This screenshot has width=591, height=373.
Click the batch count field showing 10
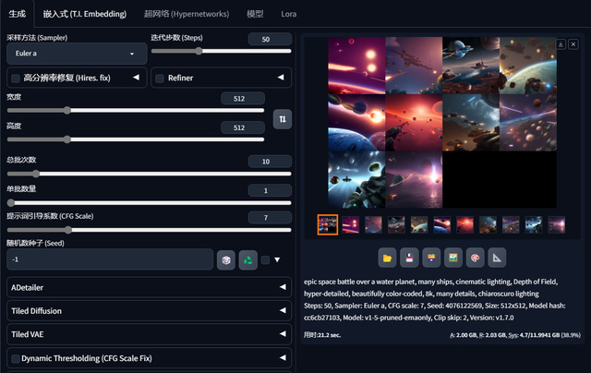270,162
